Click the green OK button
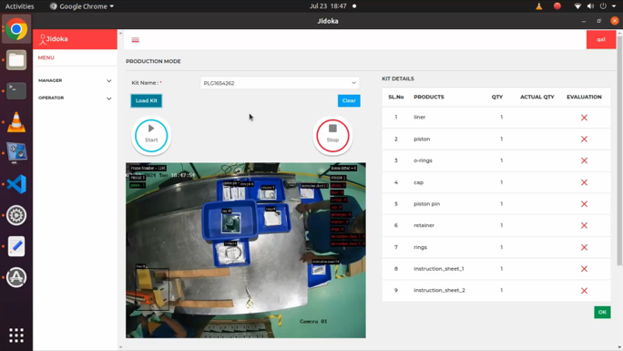This screenshot has height=351, width=623. pos(602,312)
